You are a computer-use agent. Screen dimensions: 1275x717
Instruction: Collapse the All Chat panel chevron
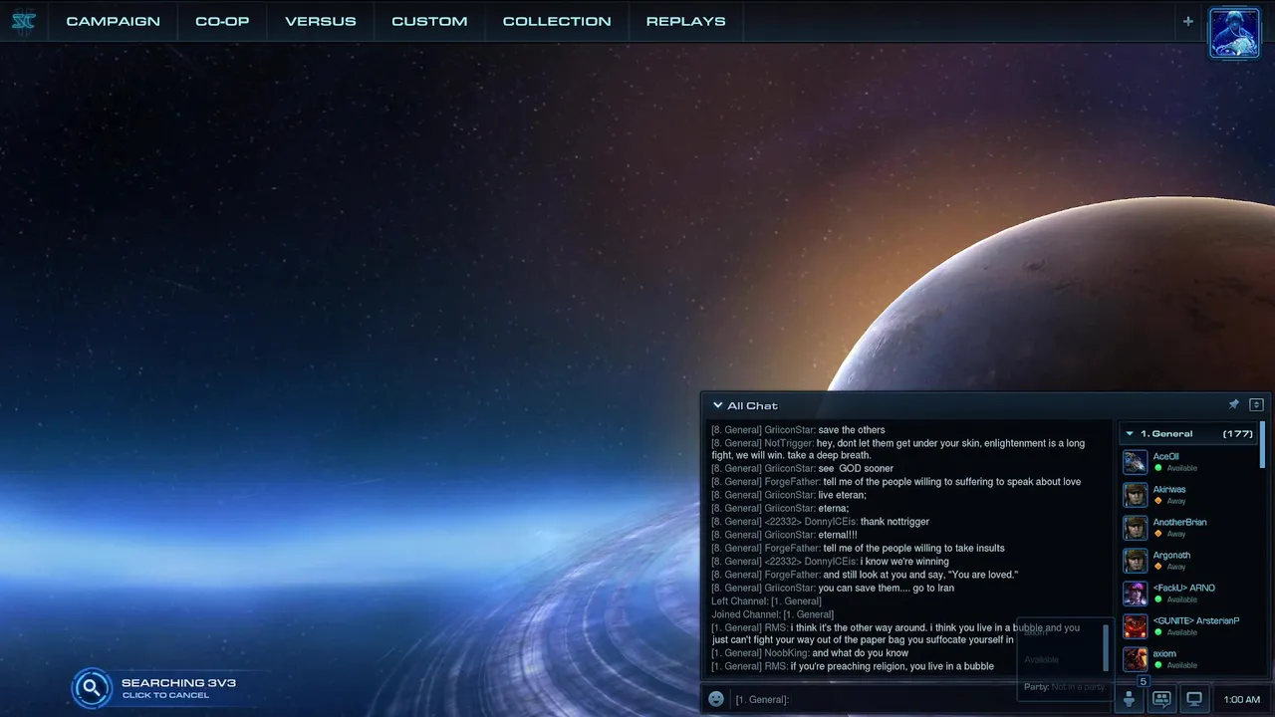tap(717, 405)
